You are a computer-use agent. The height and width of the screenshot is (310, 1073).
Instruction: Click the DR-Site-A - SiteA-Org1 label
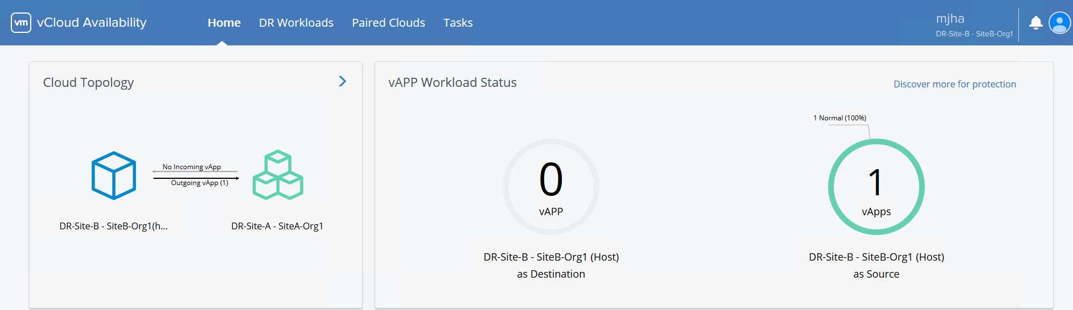pos(277,226)
